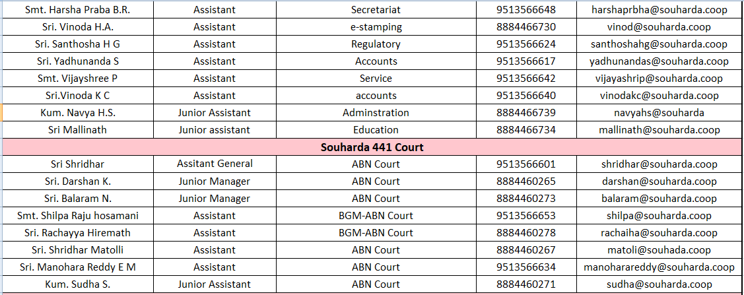Select phone number 8884466739

tap(525, 113)
